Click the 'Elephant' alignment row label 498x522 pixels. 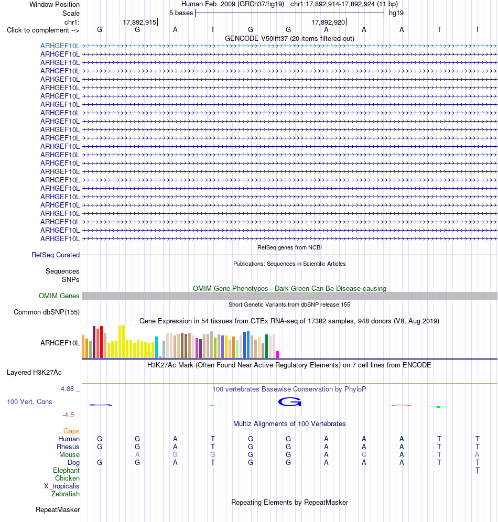pos(66,471)
